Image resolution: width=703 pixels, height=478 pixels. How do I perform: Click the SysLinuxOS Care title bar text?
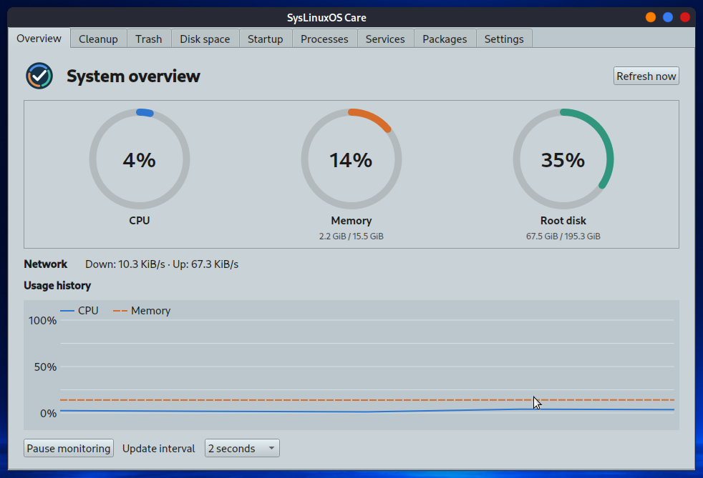coord(326,17)
